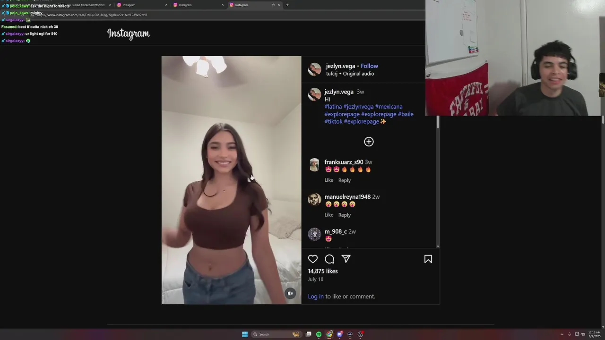The height and width of the screenshot is (340, 605).
Task: Mute tab via speaker icon on active tab
Action: click(273, 5)
